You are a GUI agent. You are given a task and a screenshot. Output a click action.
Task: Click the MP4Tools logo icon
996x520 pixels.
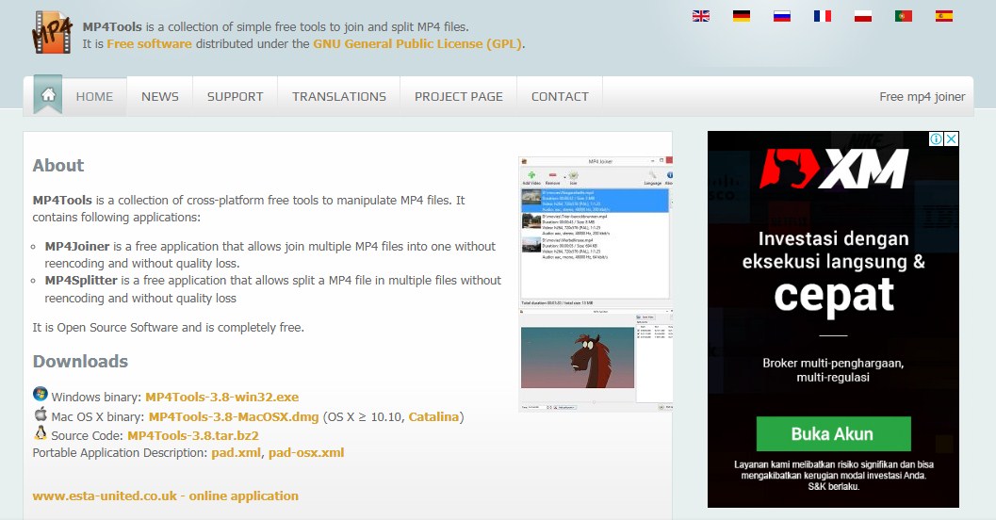(52, 32)
